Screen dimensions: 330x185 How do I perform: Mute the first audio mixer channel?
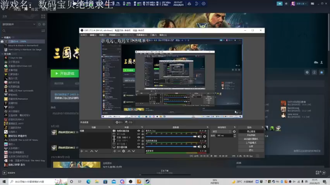point(199,136)
